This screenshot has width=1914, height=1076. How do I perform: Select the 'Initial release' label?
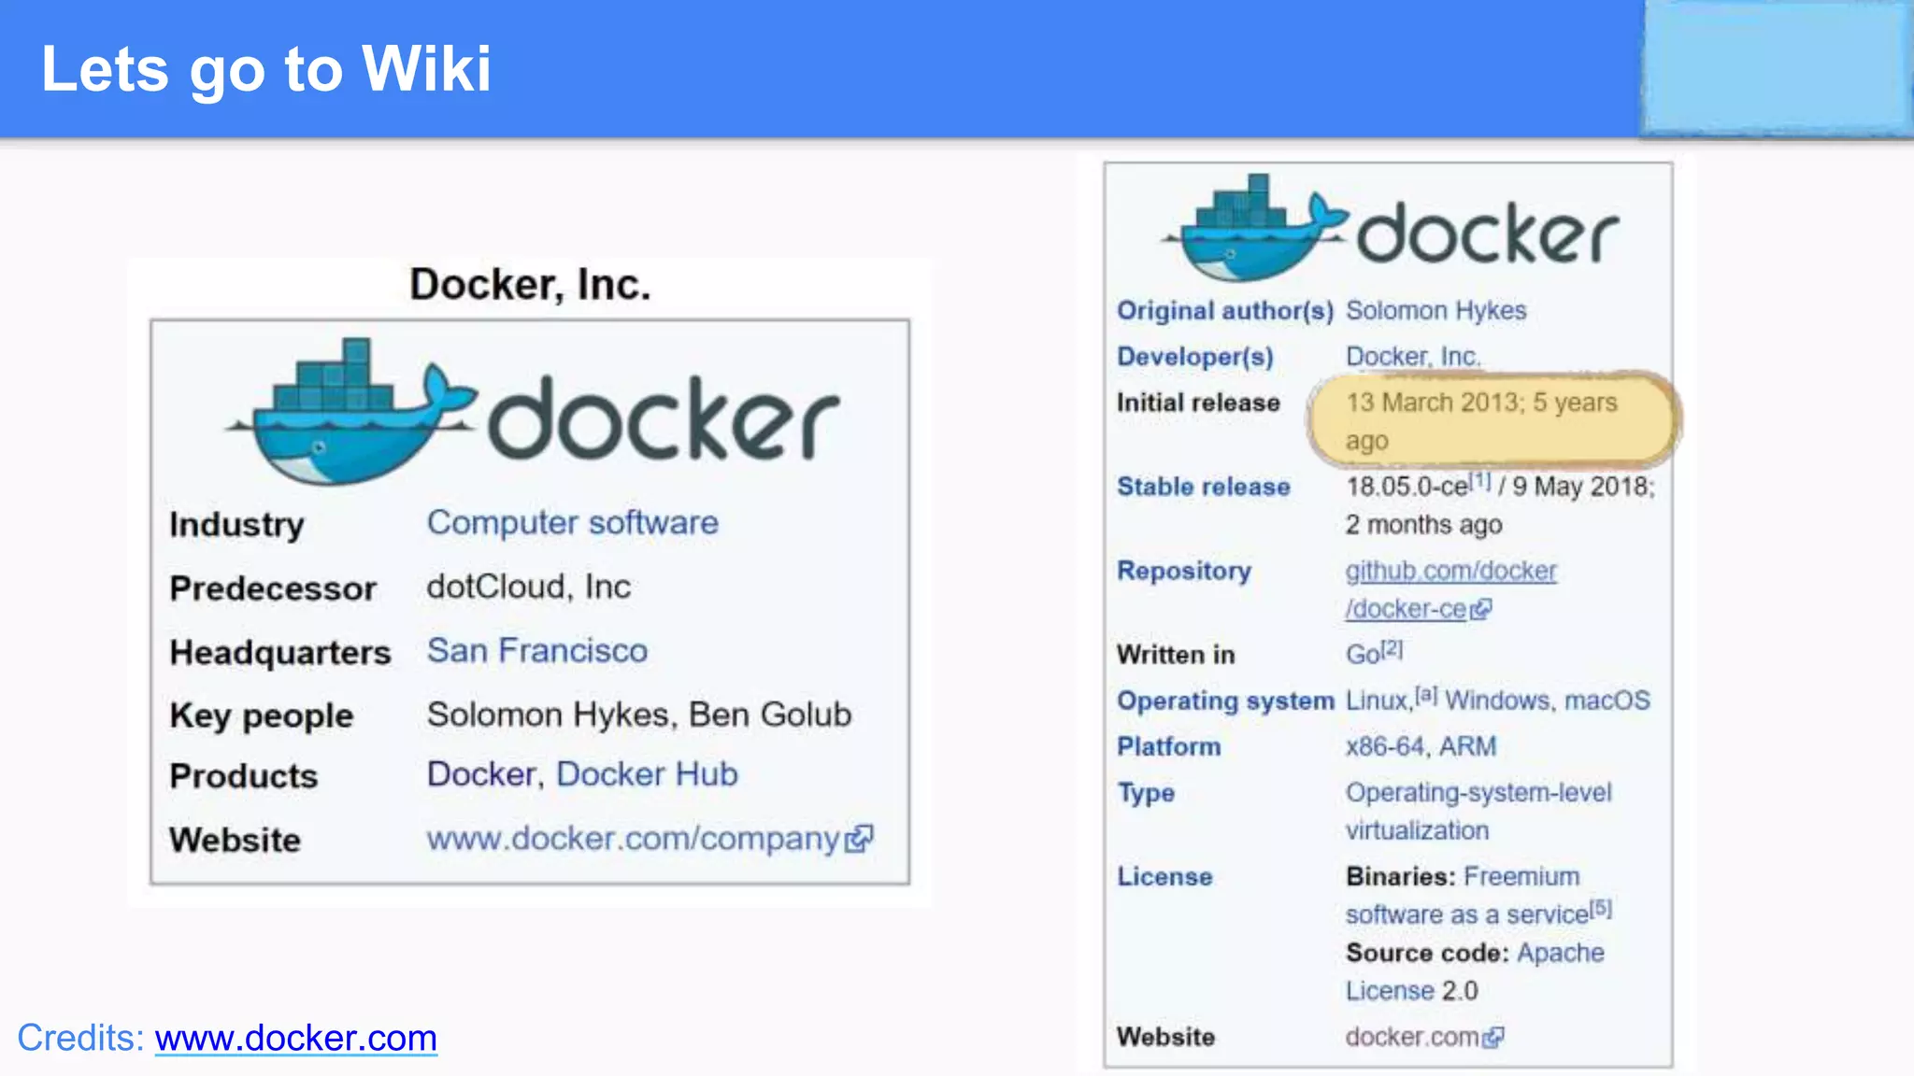(x=1198, y=403)
